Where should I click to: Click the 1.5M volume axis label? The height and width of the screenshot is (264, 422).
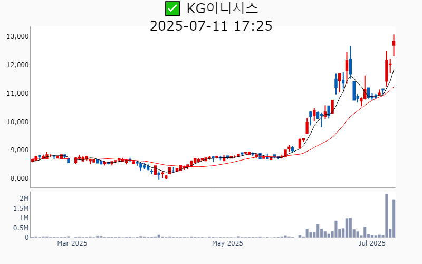[x=21, y=208]
